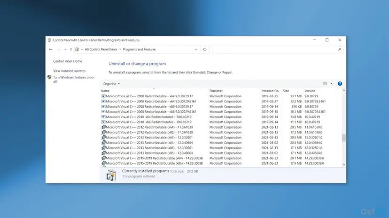Image resolution: width=389 pixels, height=218 pixels.
Task: Select Visual C++ 2015-2019 (x64) 14.29.30038 row
Action: pyautogui.click(x=219, y=159)
